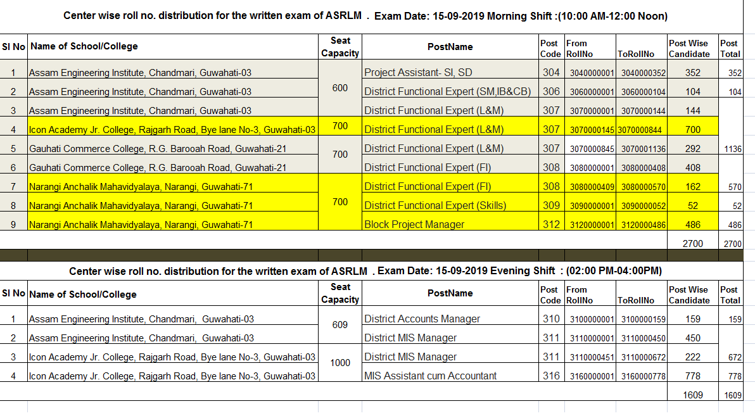
Task: Select the post code 309 cell
Action: click(551, 202)
